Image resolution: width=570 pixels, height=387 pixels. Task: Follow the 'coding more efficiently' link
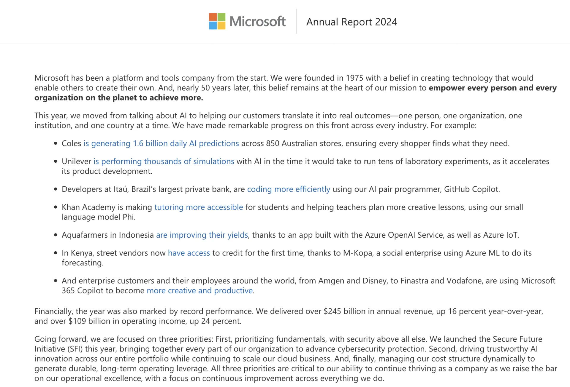point(289,189)
